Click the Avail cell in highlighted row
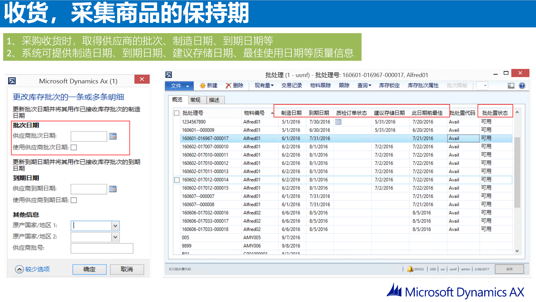The width and height of the screenshot is (536, 302). pos(463,138)
